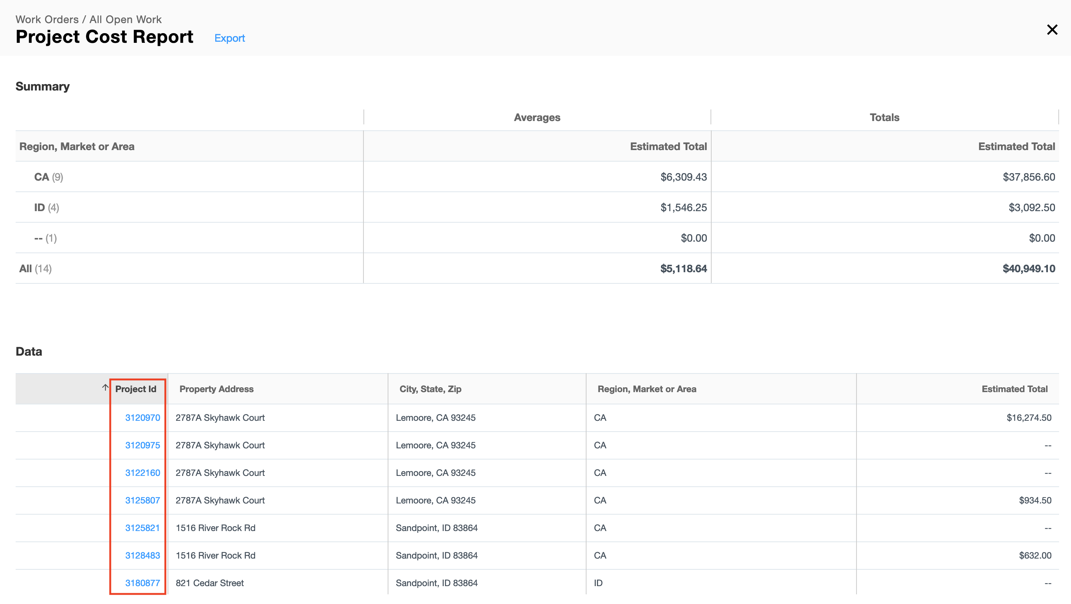Sort data by Region, Market or Area
Viewport: 1071px width, 604px height.
pyautogui.click(x=646, y=389)
